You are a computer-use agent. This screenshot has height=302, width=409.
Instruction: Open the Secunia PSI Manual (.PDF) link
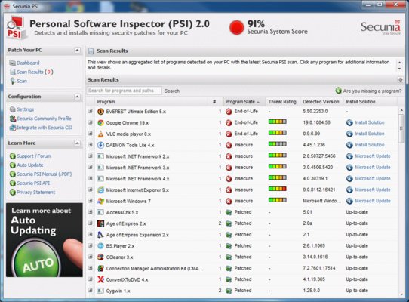point(45,174)
